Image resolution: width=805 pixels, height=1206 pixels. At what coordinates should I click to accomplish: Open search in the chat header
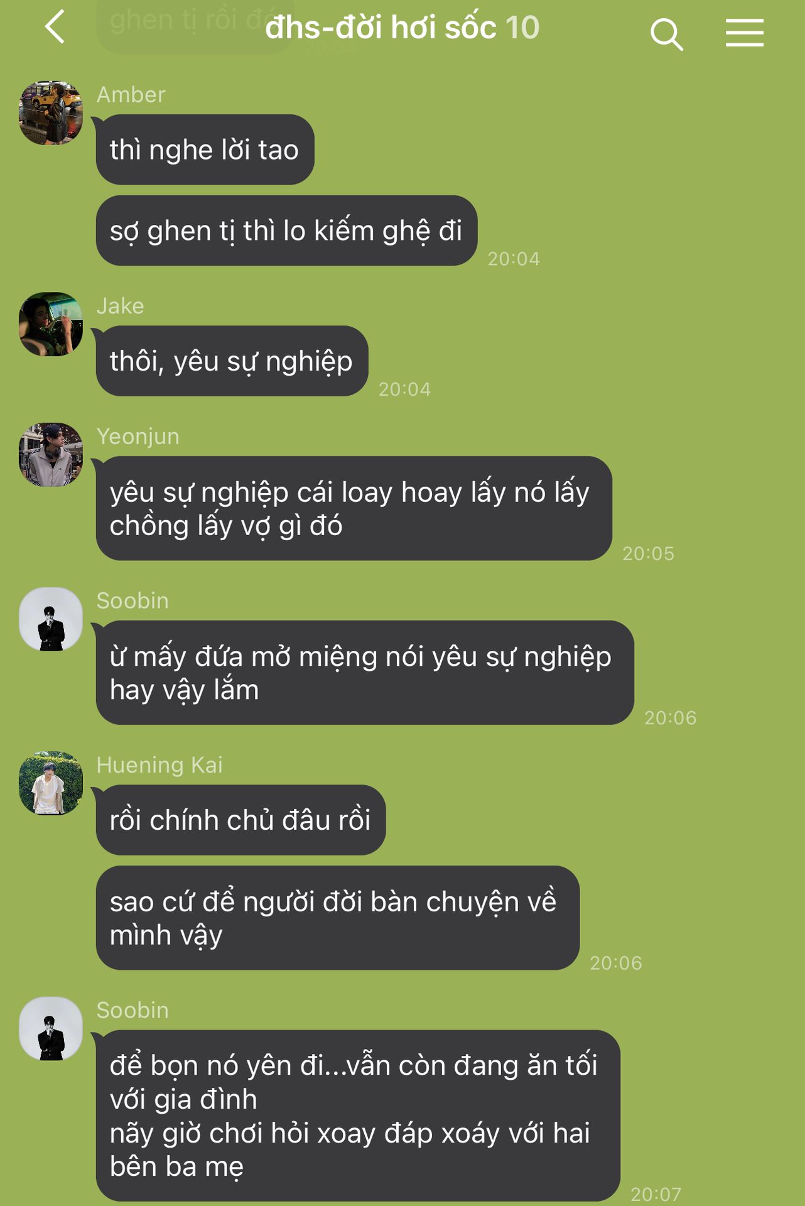tap(666, 33)
